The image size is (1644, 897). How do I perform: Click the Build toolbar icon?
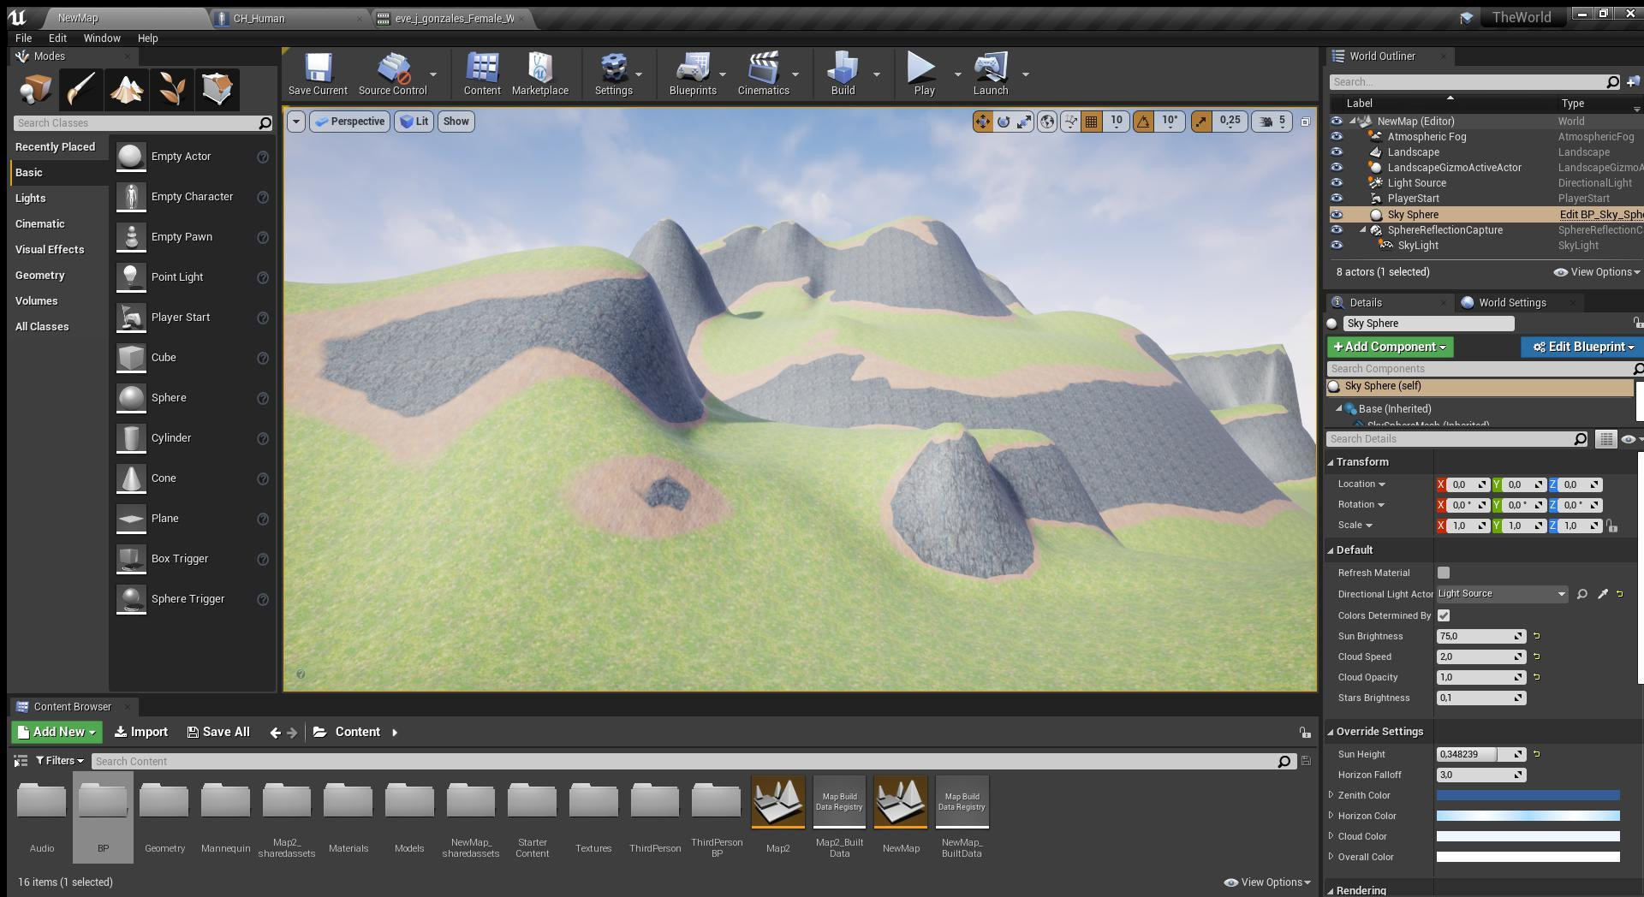coord(843,74)
